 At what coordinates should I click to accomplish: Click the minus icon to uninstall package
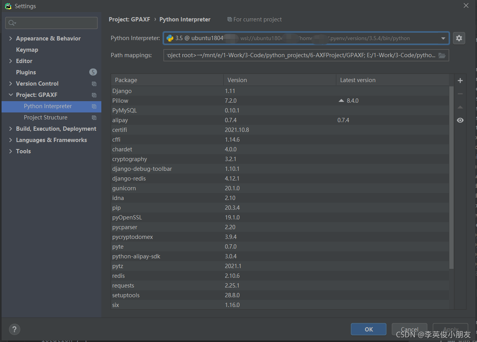click(460, 94)
